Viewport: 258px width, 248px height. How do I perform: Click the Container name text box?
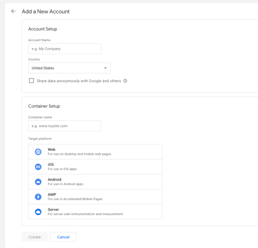64,126
